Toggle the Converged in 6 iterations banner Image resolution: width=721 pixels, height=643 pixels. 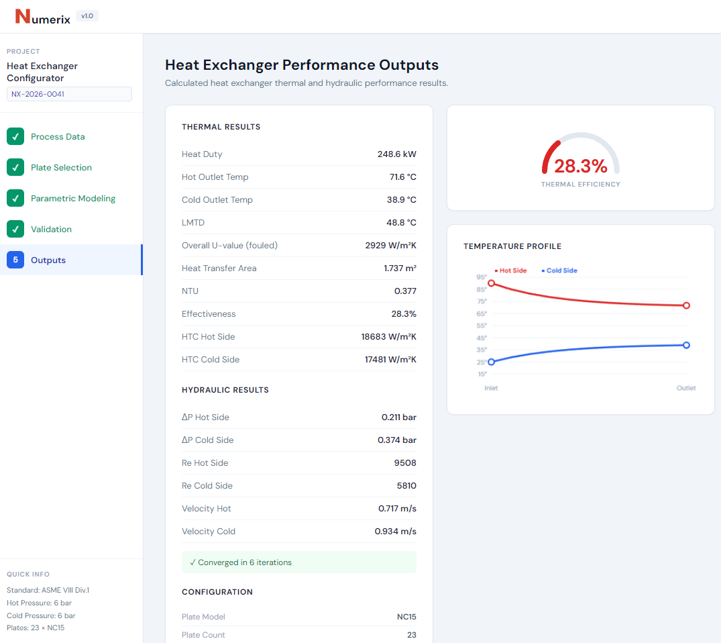pyautogui.click(x=298, y=562)
